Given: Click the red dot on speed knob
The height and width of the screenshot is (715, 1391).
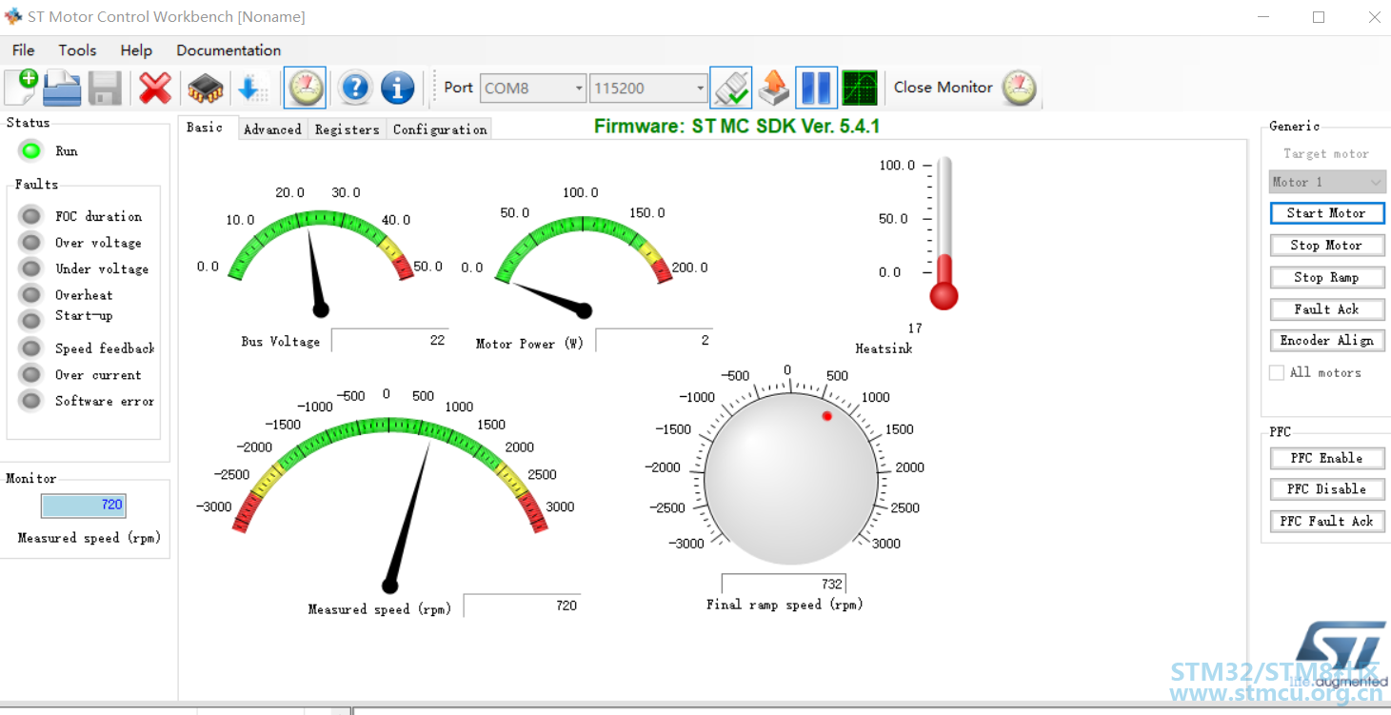Looking at the screenshot, I should coord(826,416).
